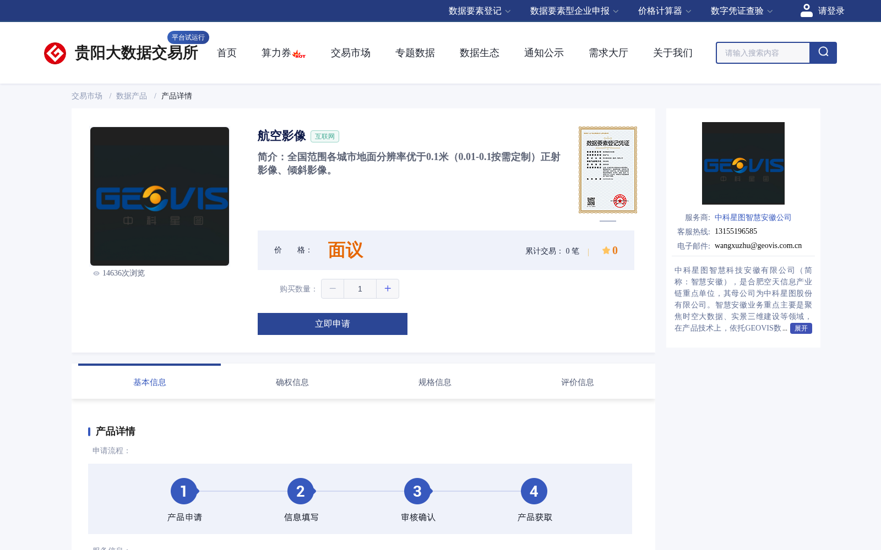Click 数据产品 breadcrumb link
Screen dimensions: 881x550
click(132, 96)
